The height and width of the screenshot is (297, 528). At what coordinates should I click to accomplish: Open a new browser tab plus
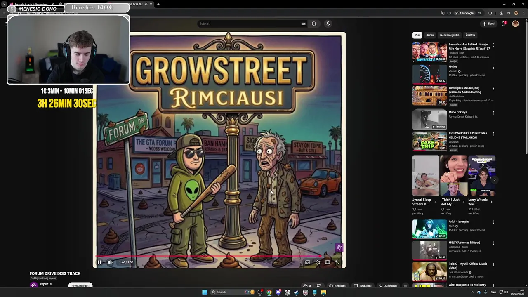coord(158,4)
